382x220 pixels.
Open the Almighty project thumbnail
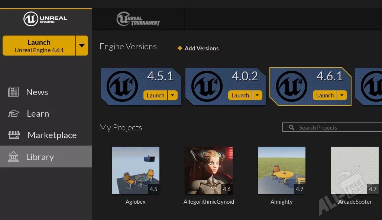coord(282,170)
